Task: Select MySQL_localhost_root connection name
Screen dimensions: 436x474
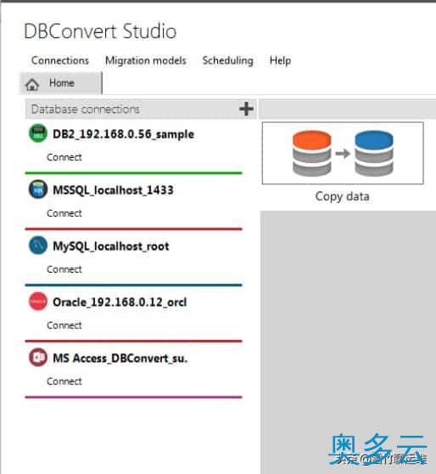Action: coord(110,246)
